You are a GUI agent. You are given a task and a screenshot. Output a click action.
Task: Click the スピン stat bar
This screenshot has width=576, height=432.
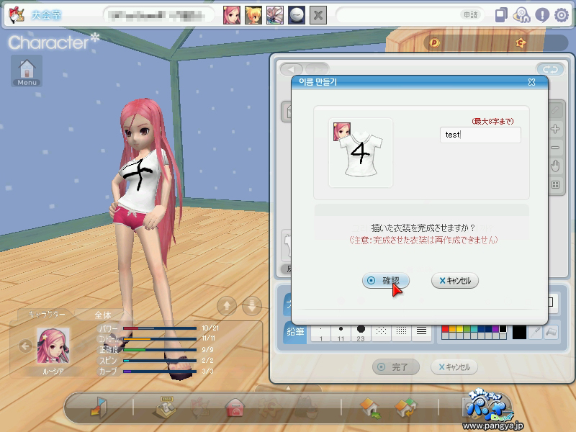159,361
